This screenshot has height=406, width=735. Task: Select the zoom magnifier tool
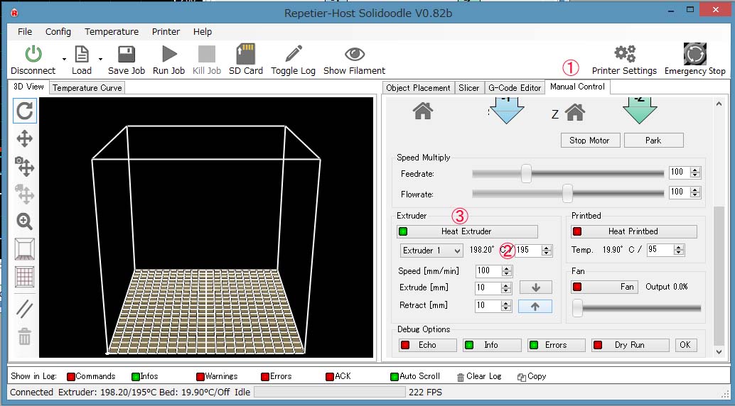pos(24,221)
